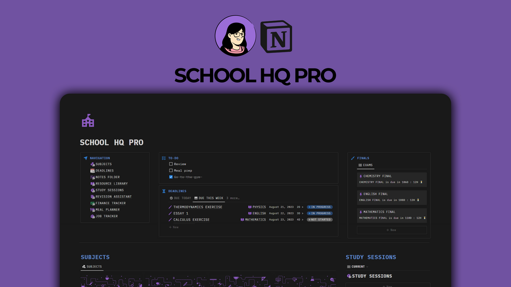Screen dimensions: 511x287
Task: Click the Revision Assistant icon in Navigation
Action: 93,197
